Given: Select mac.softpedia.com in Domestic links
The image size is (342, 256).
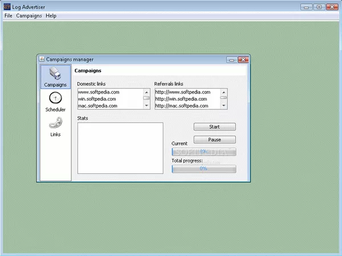Looking at the screenshot, I should point(97,106).
